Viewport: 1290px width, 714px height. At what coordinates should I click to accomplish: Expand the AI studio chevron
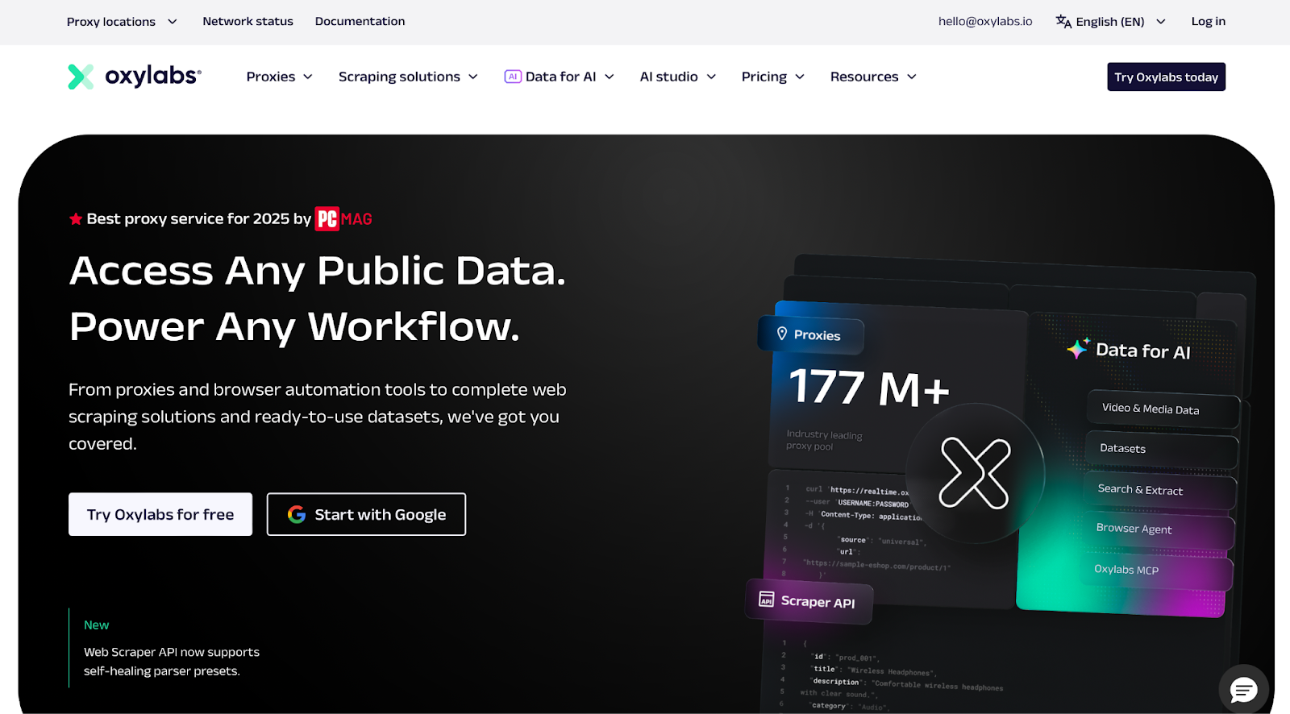(711, 77)
